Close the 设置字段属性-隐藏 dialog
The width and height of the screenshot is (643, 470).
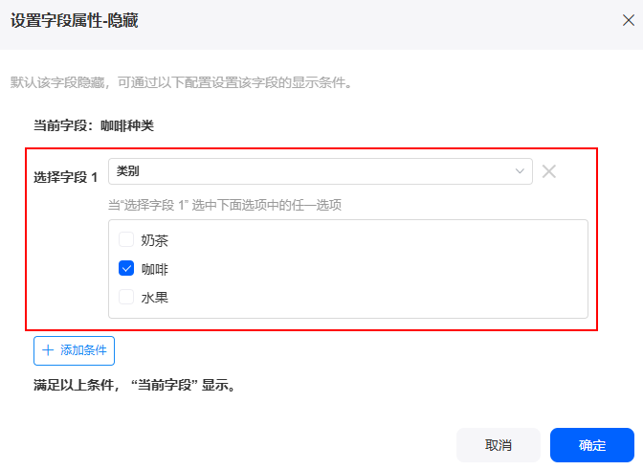pos(629,20)
